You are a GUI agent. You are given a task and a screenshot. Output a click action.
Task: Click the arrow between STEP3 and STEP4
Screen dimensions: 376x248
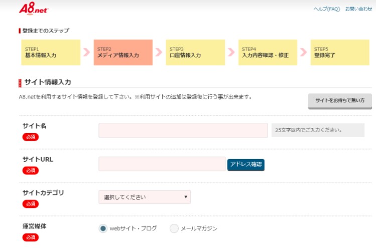231,52
